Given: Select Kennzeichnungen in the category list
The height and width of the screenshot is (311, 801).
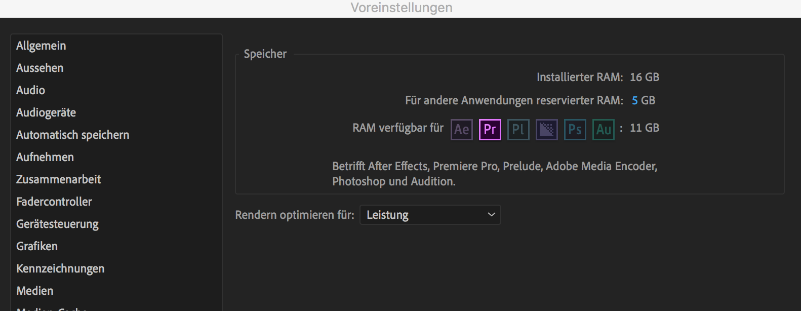Looking at the screenshot, I should 60,268.
